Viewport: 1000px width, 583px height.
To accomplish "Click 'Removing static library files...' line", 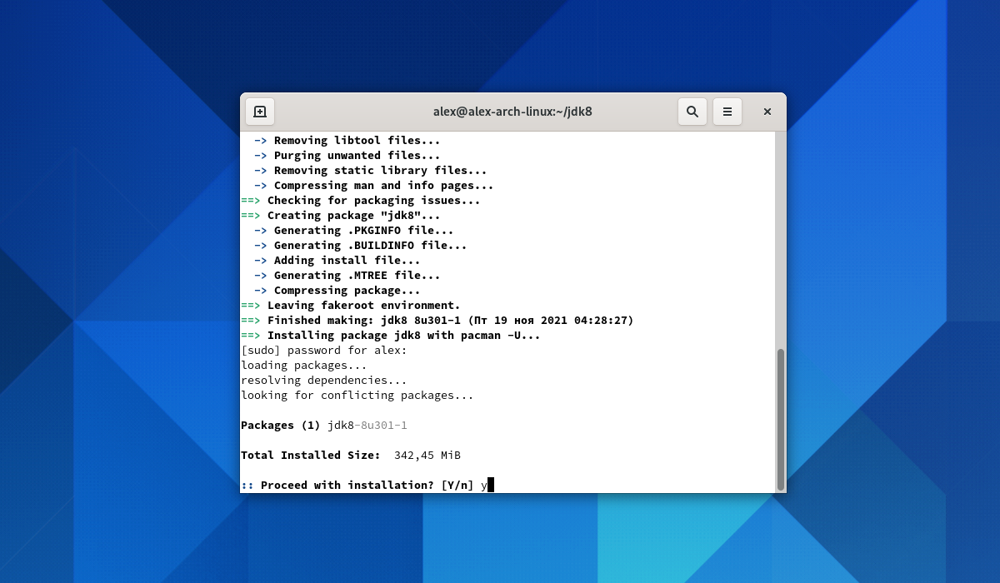I will point(370,171).
